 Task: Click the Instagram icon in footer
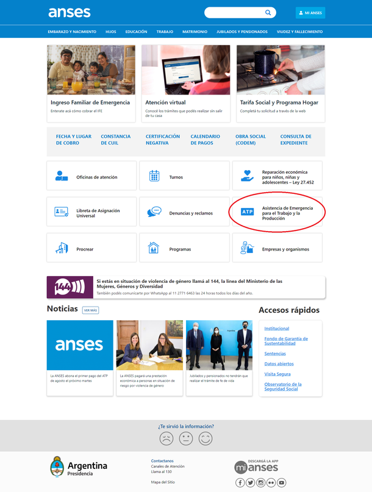tap(260, 482)
